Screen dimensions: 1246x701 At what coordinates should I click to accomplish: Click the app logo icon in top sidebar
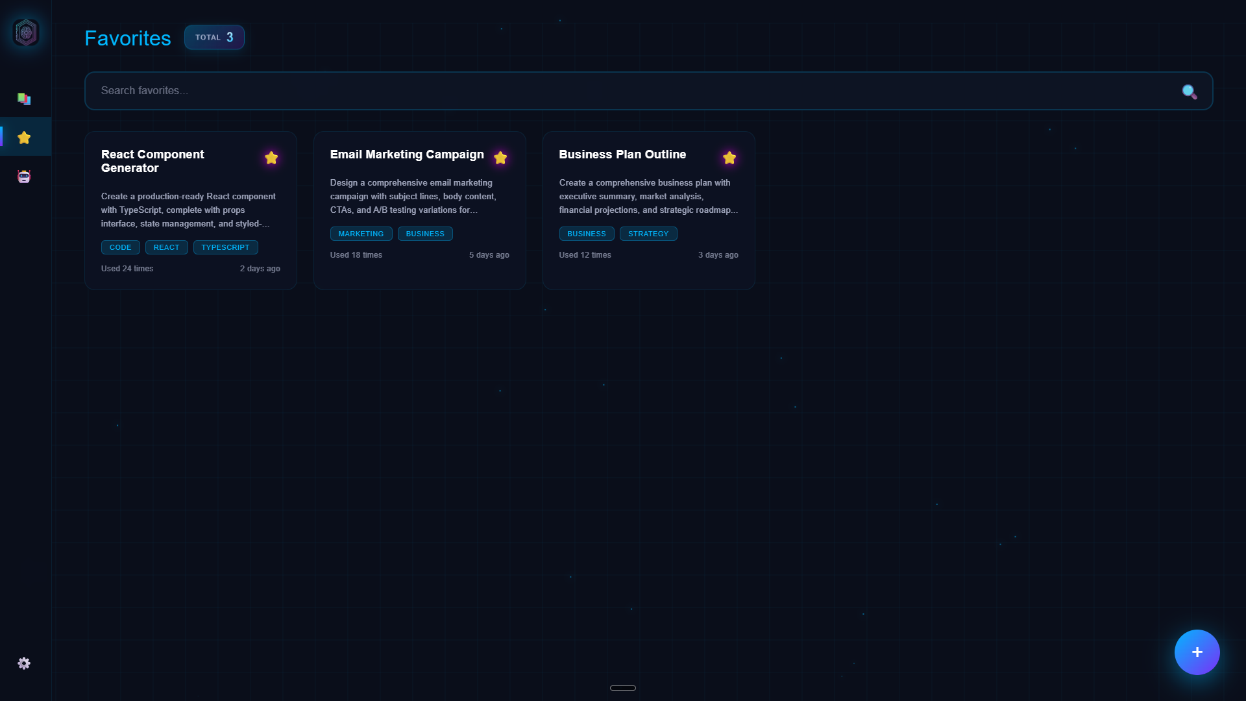(x=25, y=32)
